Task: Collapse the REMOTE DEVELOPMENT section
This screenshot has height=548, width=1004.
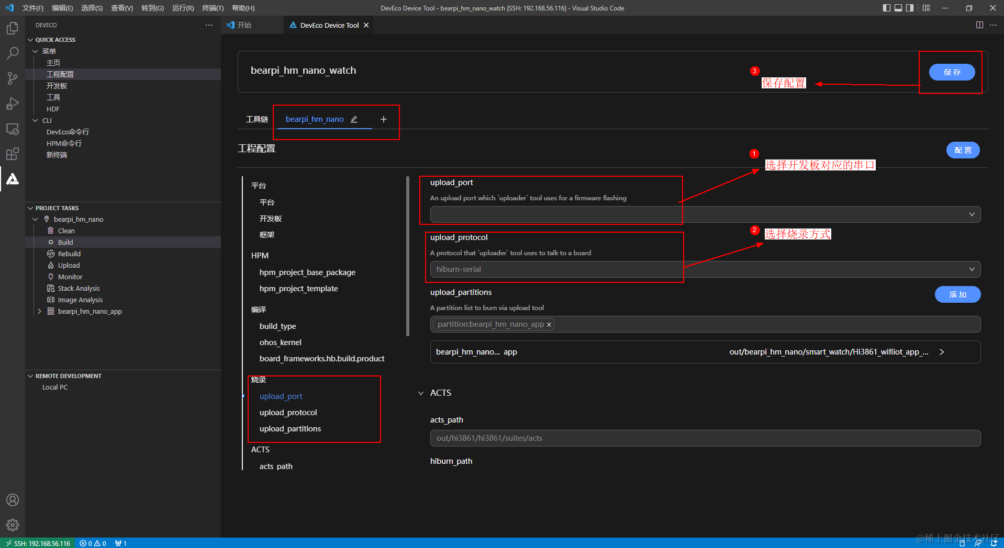Action: click(x=30, y=376)
